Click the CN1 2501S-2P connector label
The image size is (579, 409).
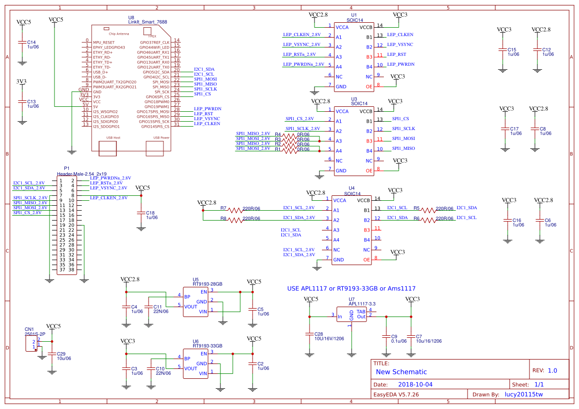[x=35, y=331]
